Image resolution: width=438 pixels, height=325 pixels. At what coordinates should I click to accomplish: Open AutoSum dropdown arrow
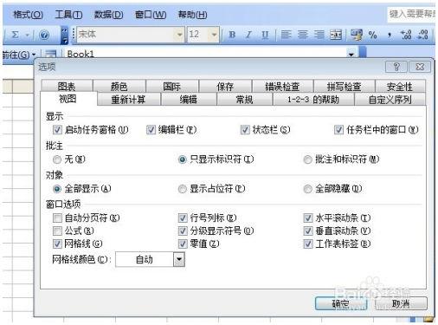pyautogui.click(x=28, y=36)
